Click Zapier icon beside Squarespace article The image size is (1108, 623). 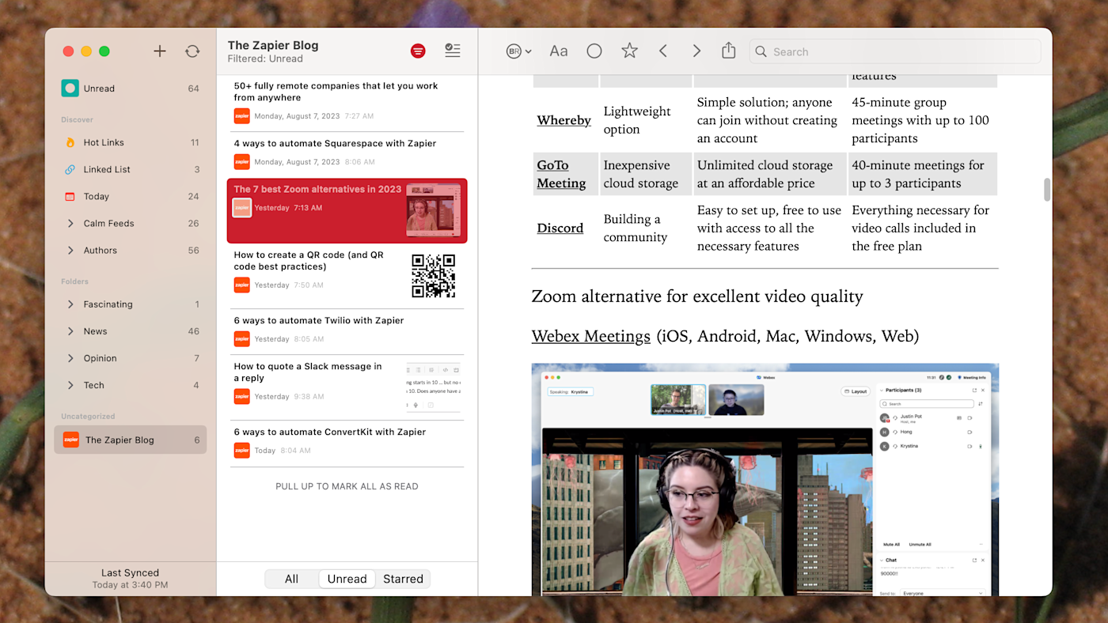click(x=241, y=161)
